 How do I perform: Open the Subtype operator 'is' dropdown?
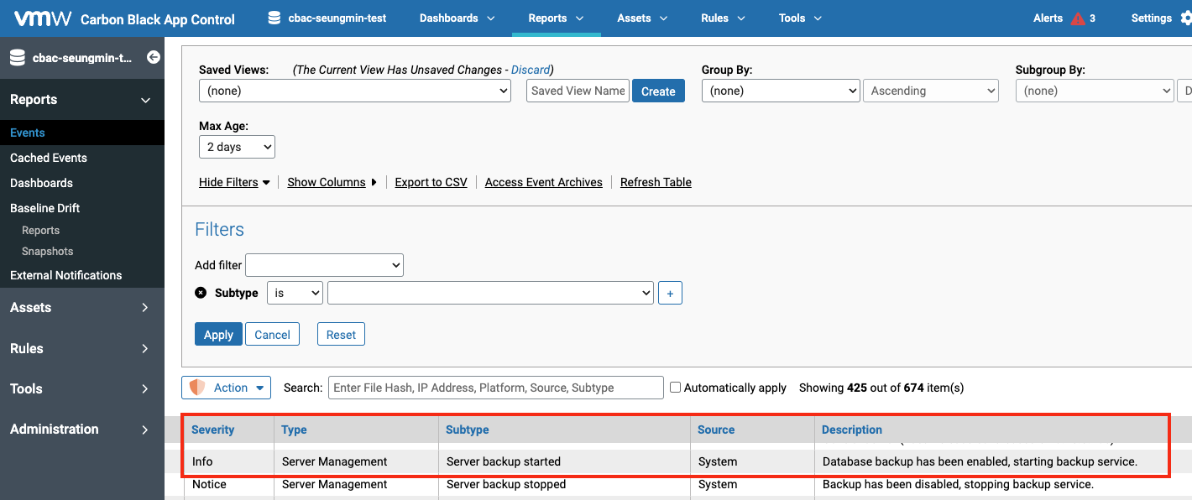[x=295, y=293]
